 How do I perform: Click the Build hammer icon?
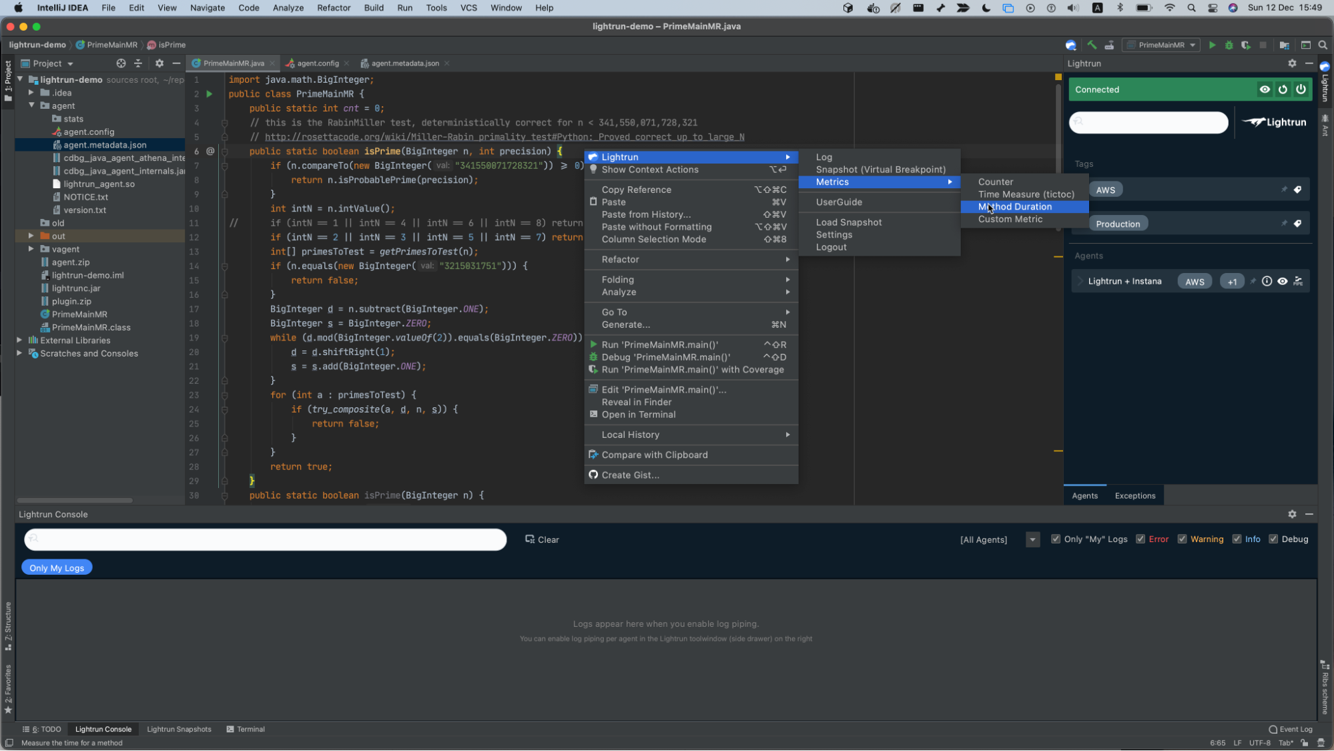tap(1092, 45)
